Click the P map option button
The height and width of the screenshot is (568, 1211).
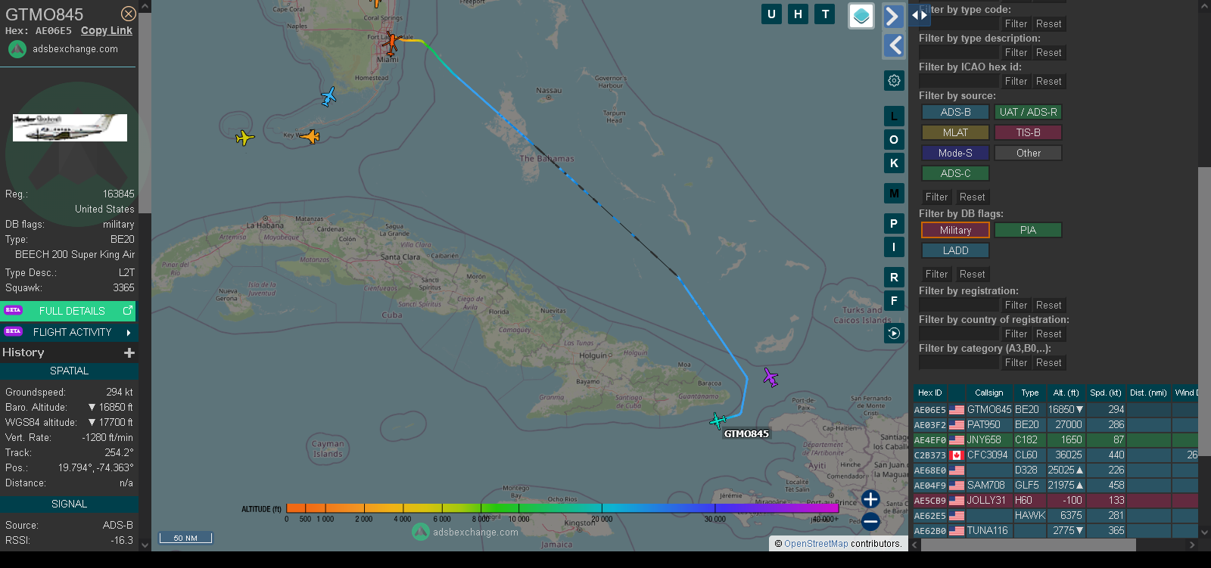click(x=894, y=223)
